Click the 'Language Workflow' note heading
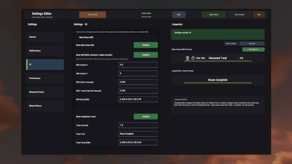Viewport: 292px width, 164px height. 180,100
